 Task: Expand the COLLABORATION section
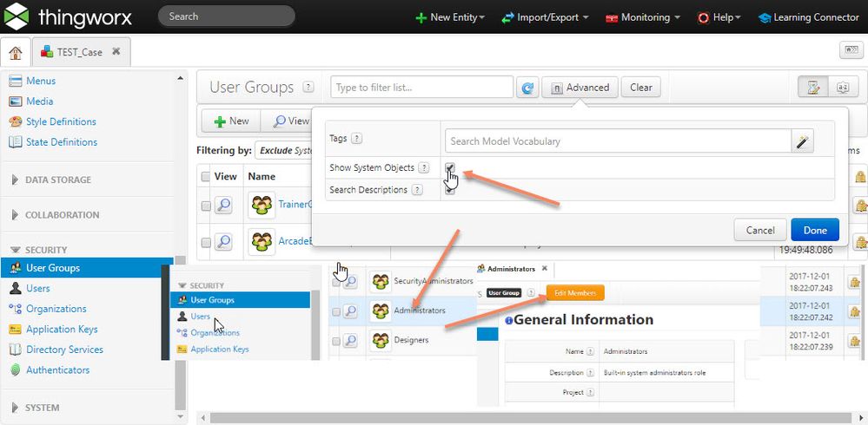pyautogui.click(x=56, y=215)
